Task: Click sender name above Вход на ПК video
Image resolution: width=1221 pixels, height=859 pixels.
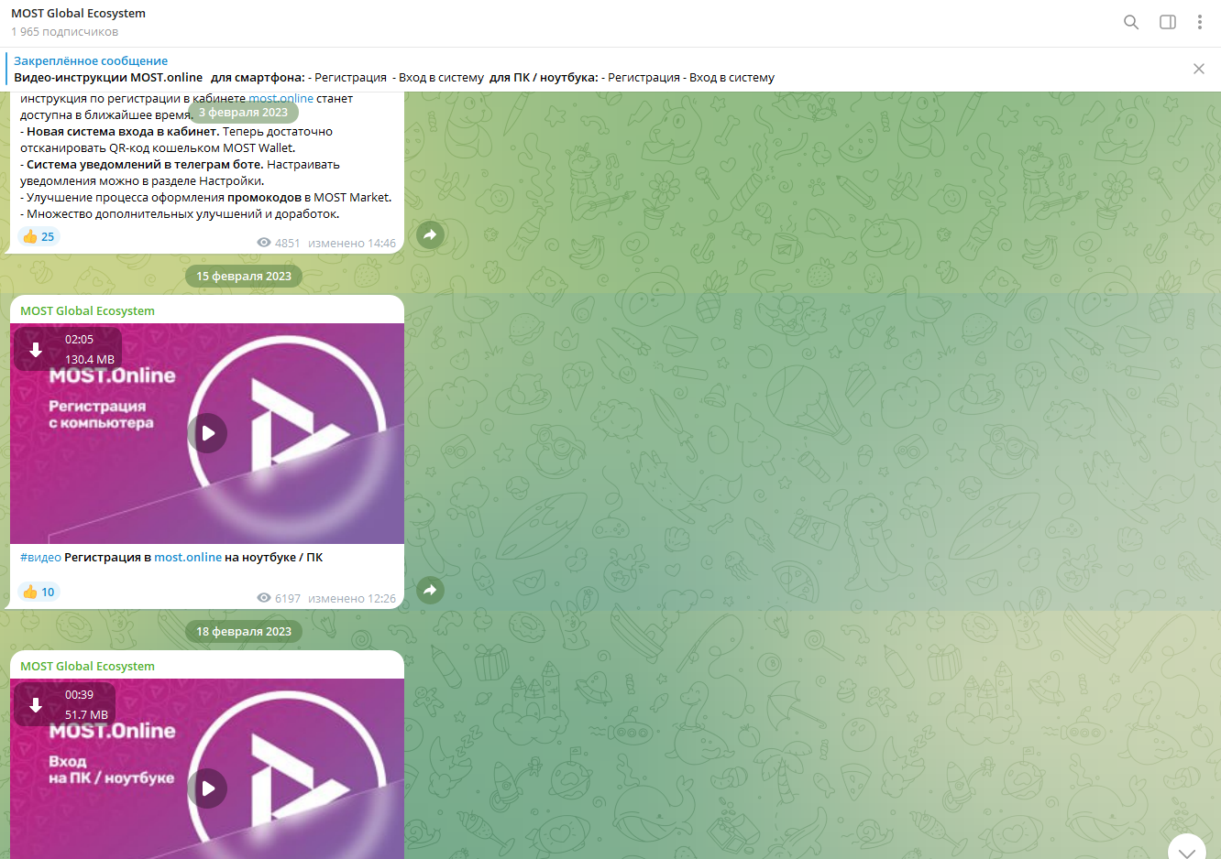Action: 87,666
